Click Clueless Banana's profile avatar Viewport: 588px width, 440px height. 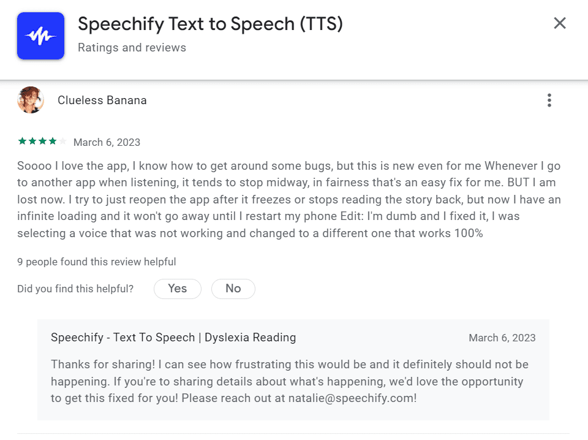tap(31, 100)
